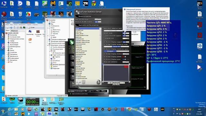Open the FC4 icon in the taskbar
Image resolution: width=206 pixels, height=116 pixels.
(76, 109)
